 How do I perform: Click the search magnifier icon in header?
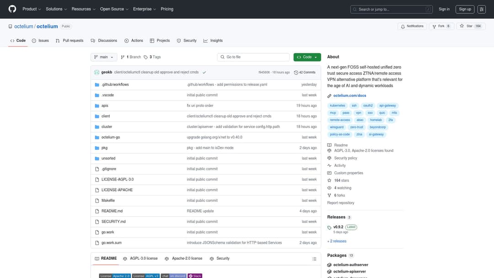[x=355, y=10]
